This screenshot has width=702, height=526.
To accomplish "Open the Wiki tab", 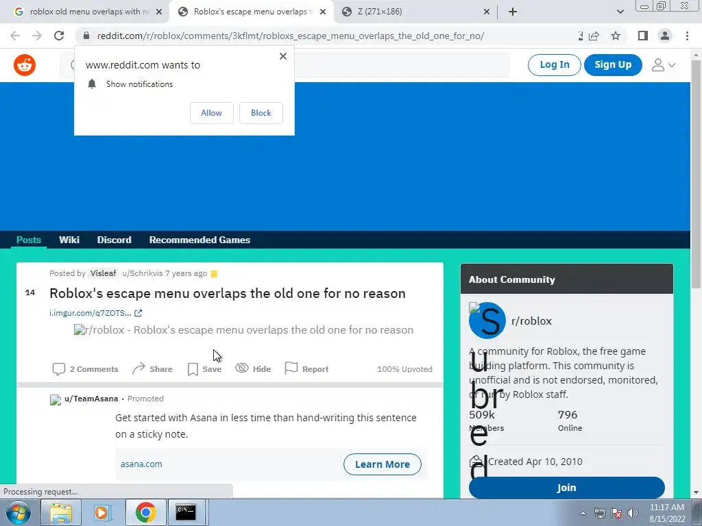I will (x=69, y=240).
